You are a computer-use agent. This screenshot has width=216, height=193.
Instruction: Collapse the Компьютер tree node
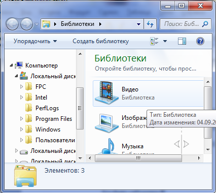pyautogui.click(x=11, y=65)
